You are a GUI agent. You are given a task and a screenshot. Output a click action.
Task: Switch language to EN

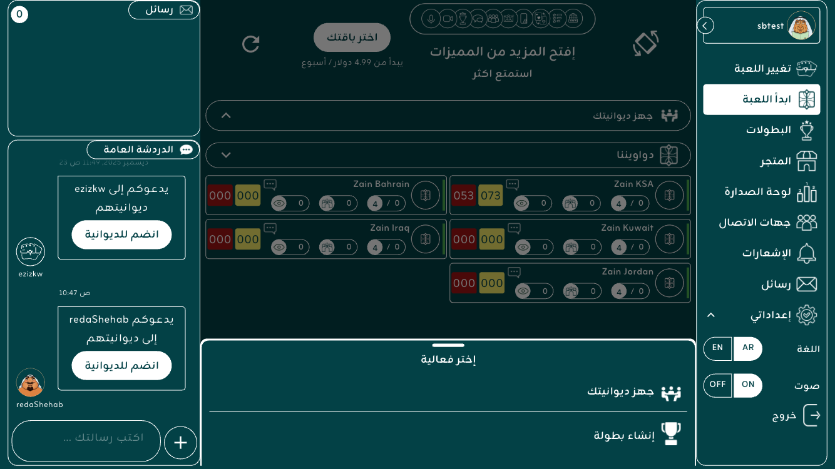click(717, 348)
